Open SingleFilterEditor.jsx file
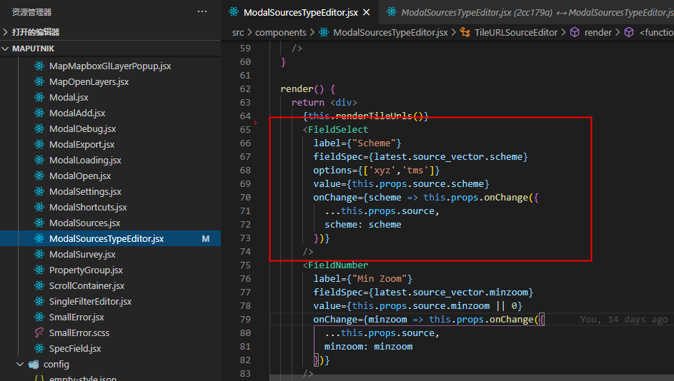 [x=90, y=302]
